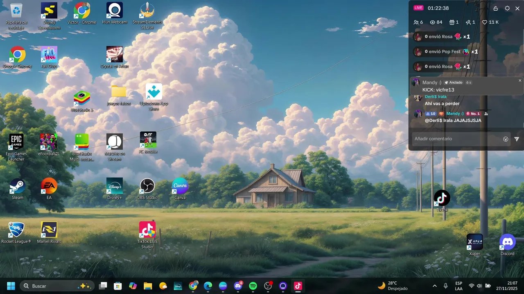The width and height of the screenshot is (524, 294).
Task: Click the microphone tray icon
Action: (x=445, y=286)
